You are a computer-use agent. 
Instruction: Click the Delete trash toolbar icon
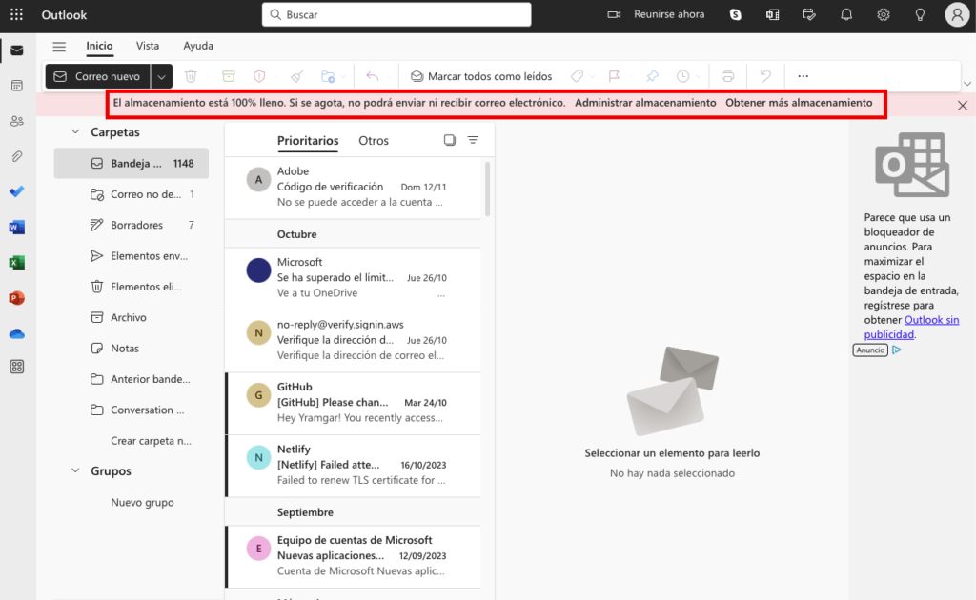tap(191, 76)
